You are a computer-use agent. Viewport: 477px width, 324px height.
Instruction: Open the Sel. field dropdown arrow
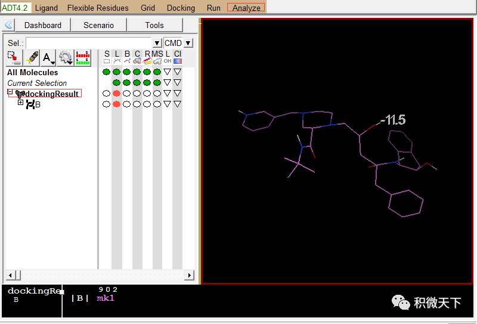[157, 43]
